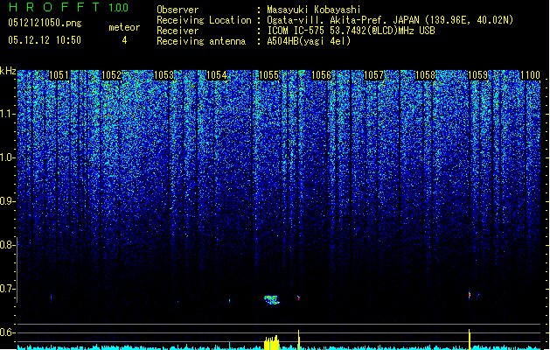550x350 pixels.
Task: Click the 0.9 kHz frequency label
Action: pos(7,201)
